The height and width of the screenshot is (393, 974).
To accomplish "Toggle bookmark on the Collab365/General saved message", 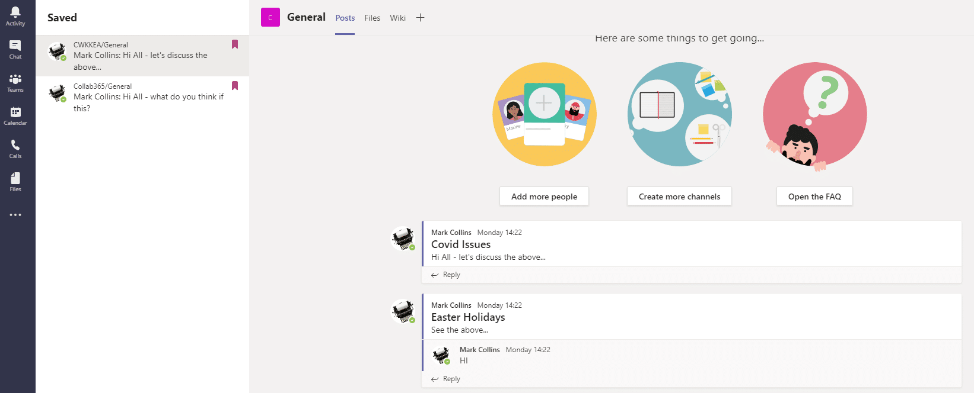I will pyautogui.click(x=235, y=86).
